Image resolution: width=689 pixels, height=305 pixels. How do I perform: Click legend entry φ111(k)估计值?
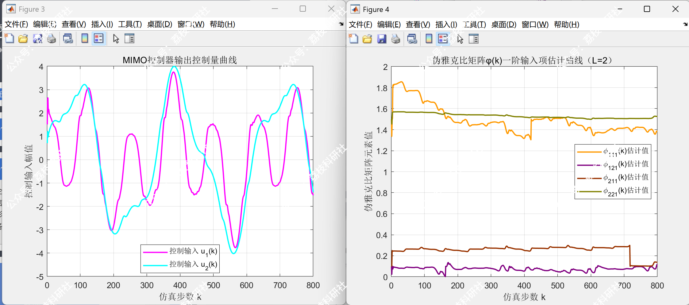(x=626, y=151)
